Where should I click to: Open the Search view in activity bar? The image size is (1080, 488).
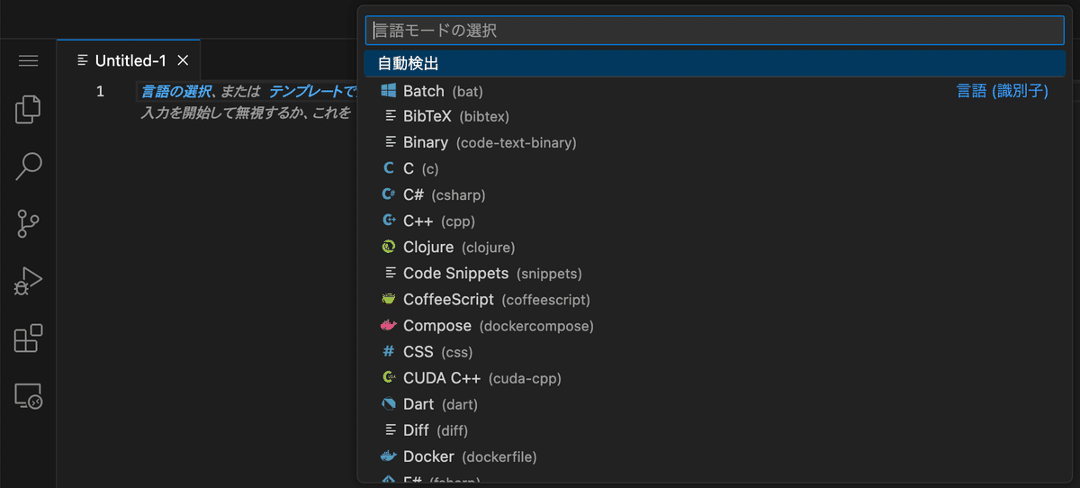pyautogui.click(x=28, y=167)
